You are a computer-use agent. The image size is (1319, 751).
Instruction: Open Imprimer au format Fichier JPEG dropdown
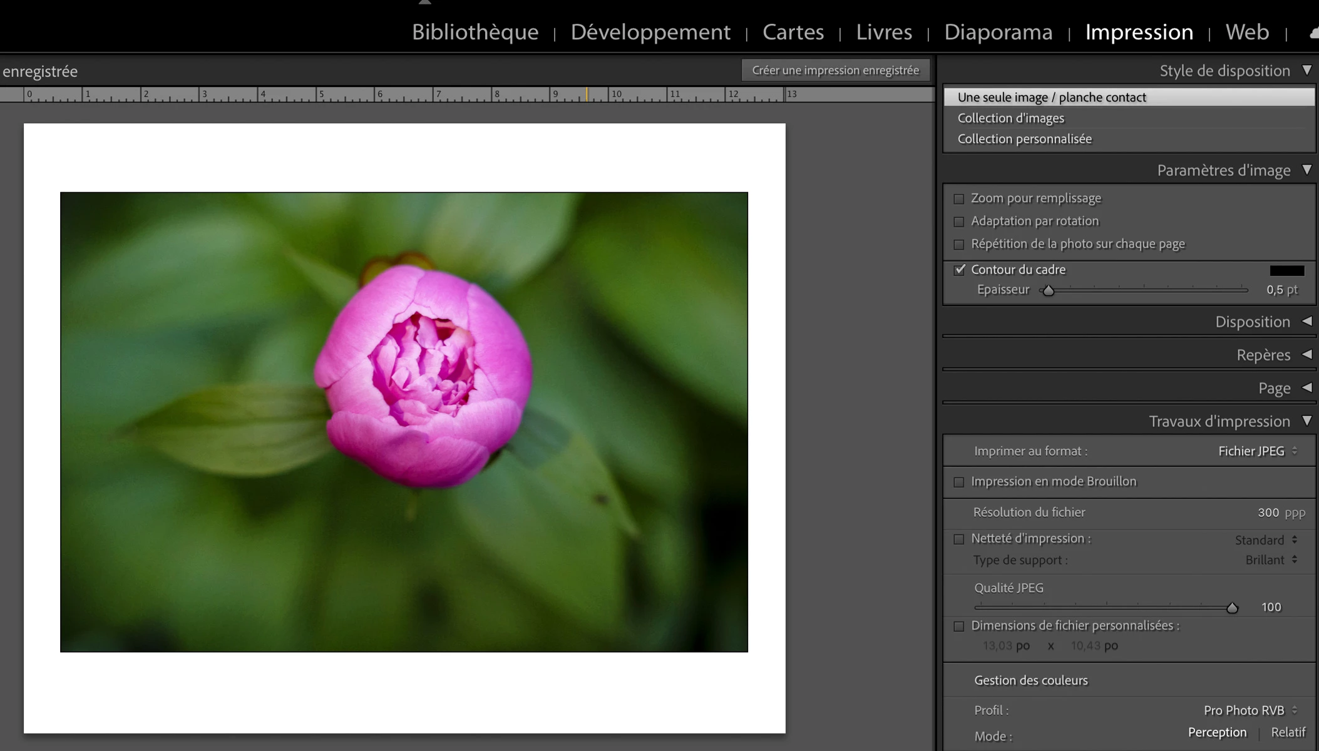tap(1258, 451)
